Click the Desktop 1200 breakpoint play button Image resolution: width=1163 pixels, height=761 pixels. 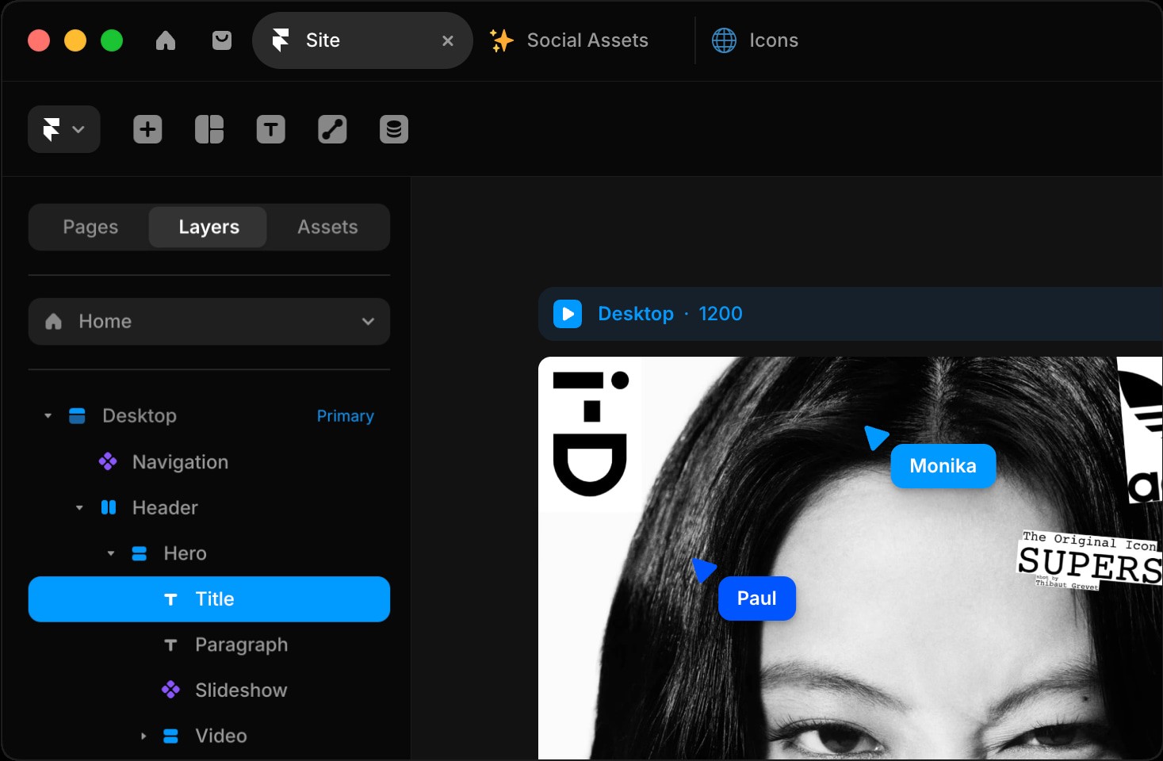pyautogui.click(x=568, y=313)
